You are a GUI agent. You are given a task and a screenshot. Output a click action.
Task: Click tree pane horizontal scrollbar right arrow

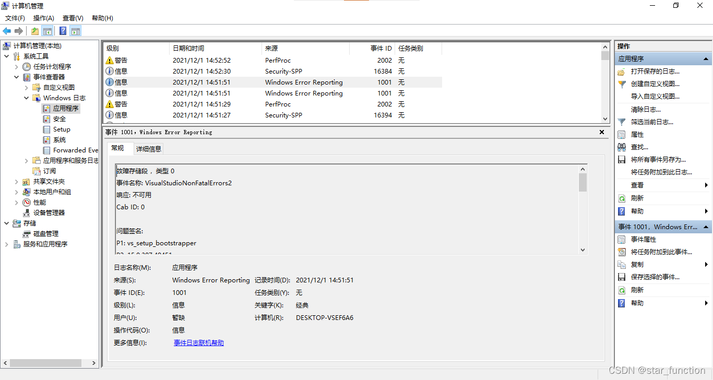94,363
